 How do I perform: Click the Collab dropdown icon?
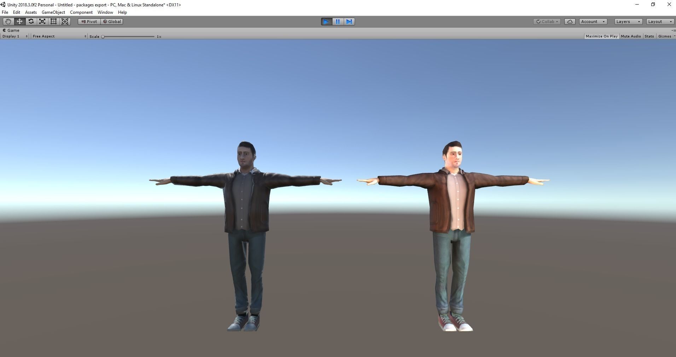pos(556,21)
